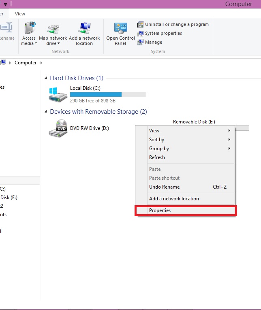Viewport: 261px width, 310px height.
Task: Open Control Panel from ribbon icon
Action: [120, 28]
